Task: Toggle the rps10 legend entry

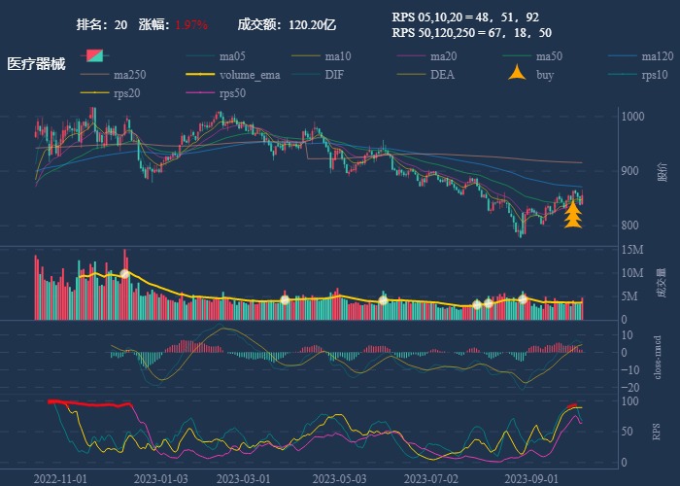Action: point(655,75)
